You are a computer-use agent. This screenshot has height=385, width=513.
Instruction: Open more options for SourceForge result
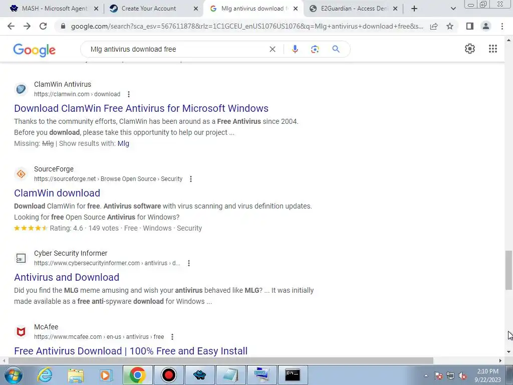tap(191, 179)
